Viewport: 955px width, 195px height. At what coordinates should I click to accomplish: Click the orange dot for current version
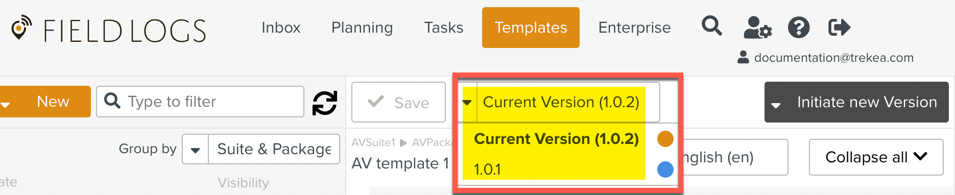(665, 138)
